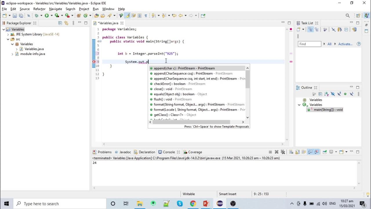Open the Source menu

click(25, 9)
